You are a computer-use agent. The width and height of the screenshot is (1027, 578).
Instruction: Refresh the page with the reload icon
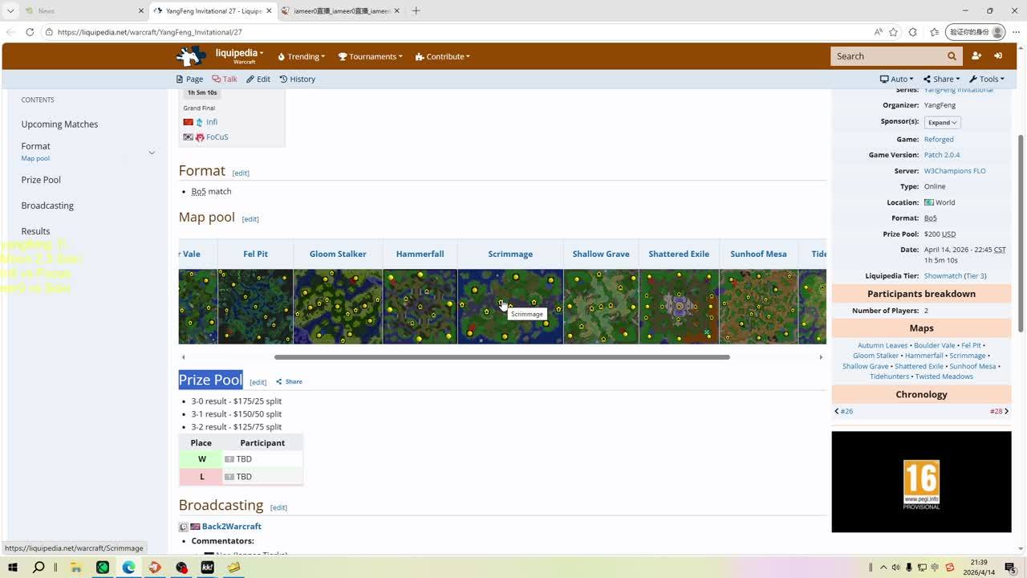[30, 32]
